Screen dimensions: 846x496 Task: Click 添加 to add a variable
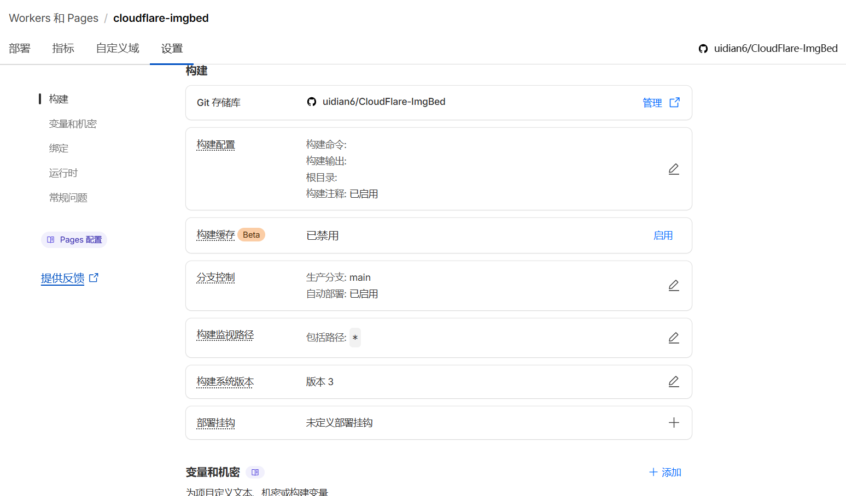tap(665, 473)
